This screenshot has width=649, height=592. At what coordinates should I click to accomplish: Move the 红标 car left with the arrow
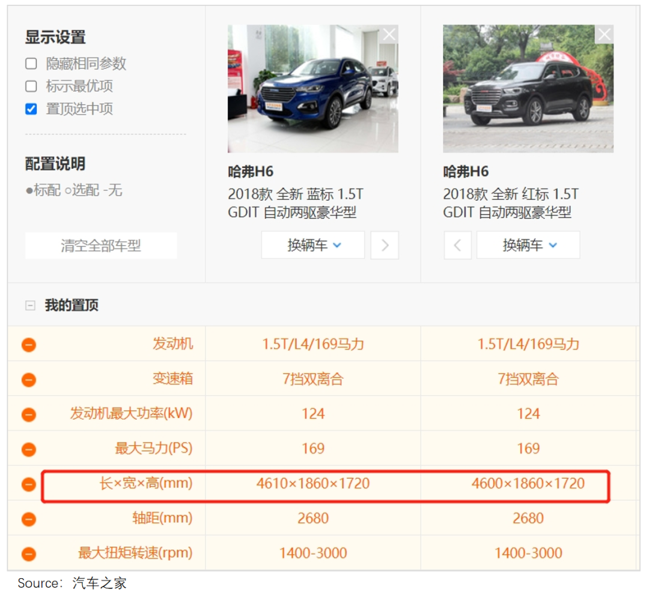458,245
